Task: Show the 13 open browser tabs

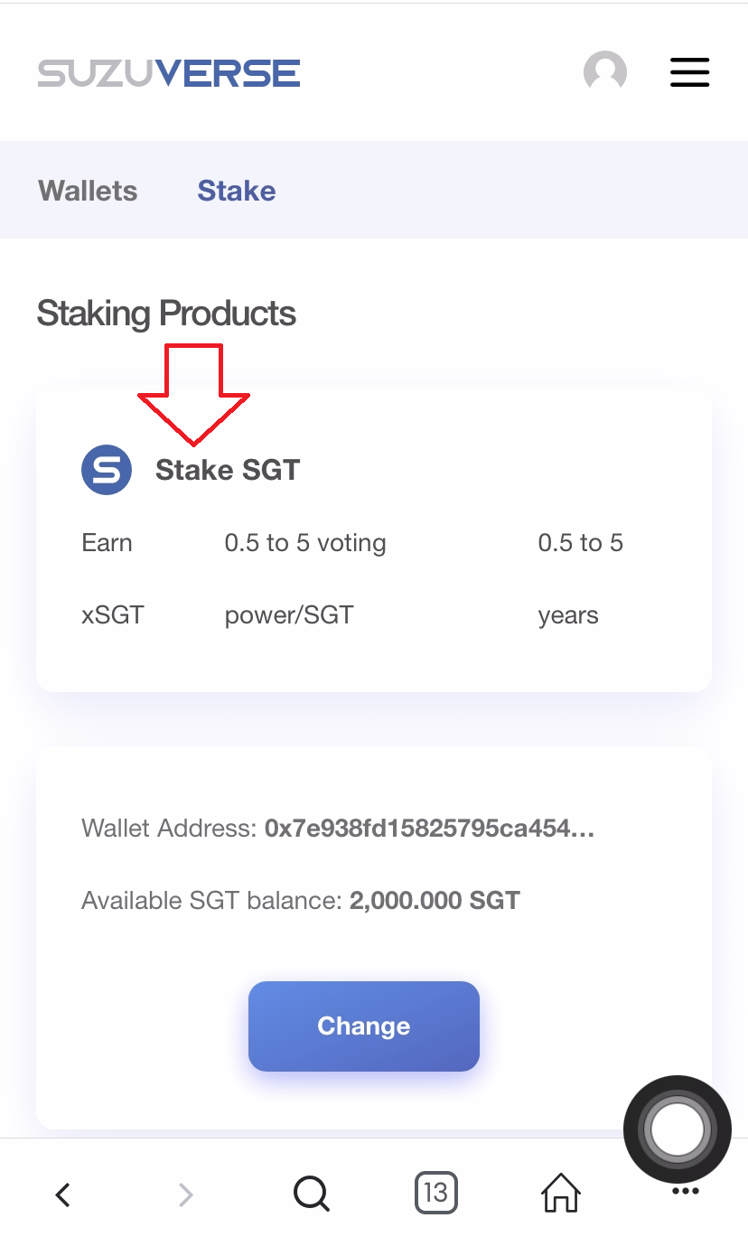Action: click(435, 1193)
